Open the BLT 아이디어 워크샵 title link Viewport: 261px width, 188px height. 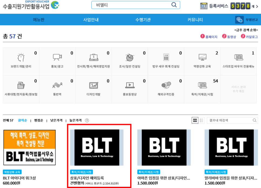tap(19, 178)
